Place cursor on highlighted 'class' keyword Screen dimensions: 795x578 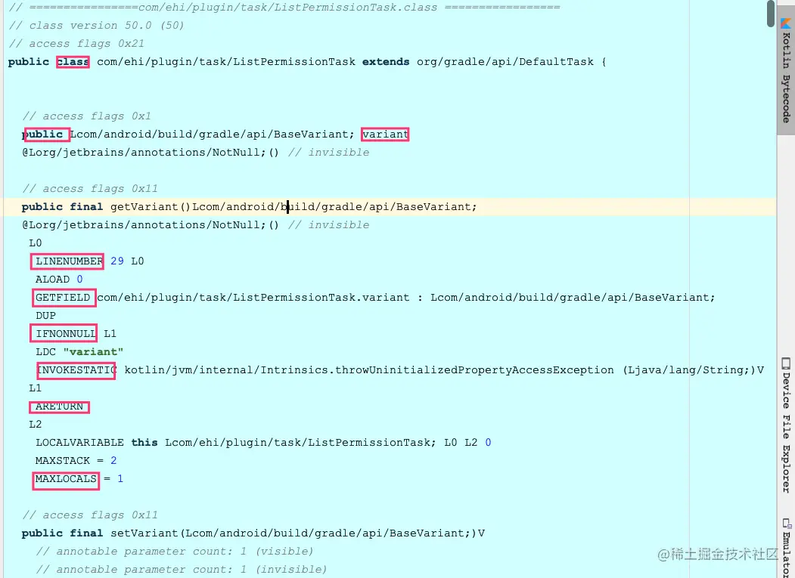coord(73,62)
